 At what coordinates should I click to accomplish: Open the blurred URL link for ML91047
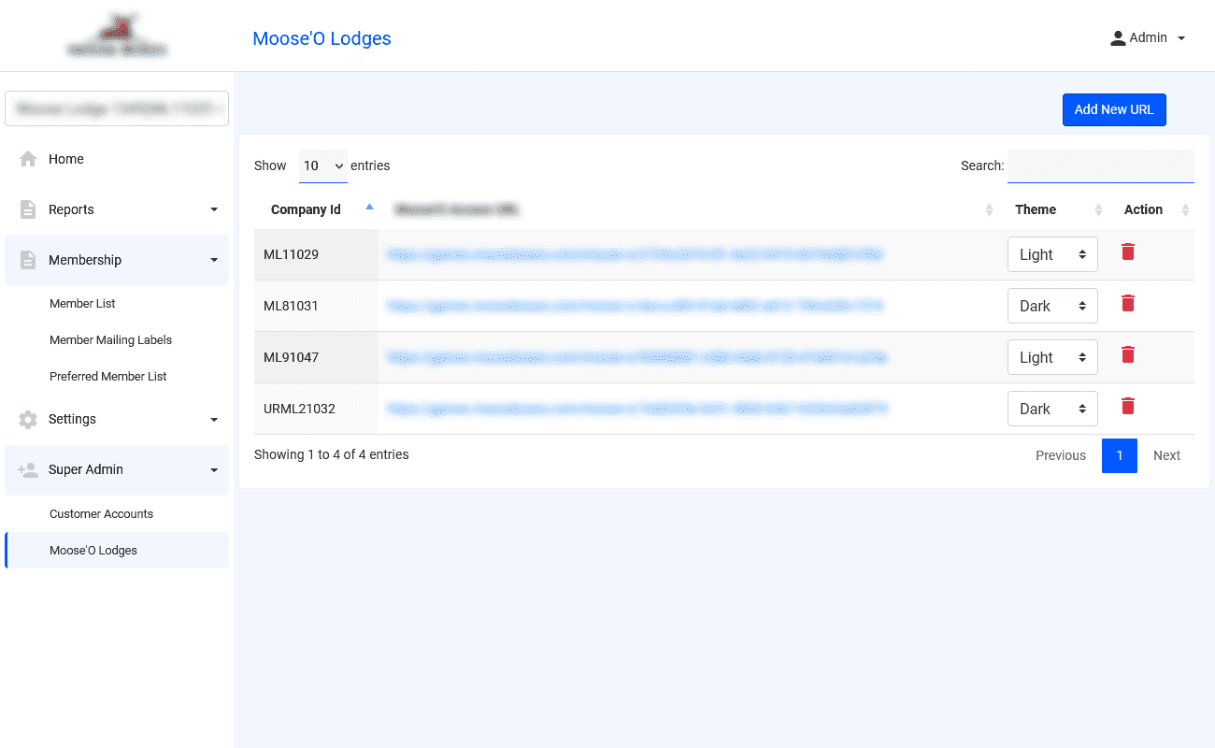click(x=636, y=356)
